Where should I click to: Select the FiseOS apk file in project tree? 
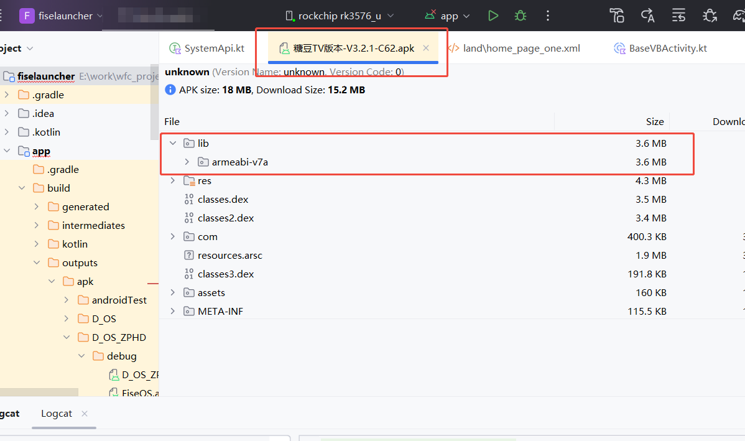click(134, 392)
